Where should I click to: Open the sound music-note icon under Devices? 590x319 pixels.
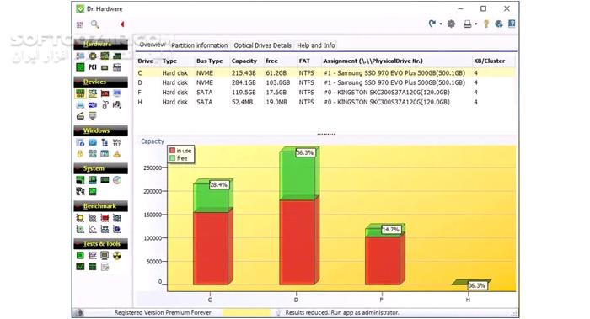tap(117, 105)
